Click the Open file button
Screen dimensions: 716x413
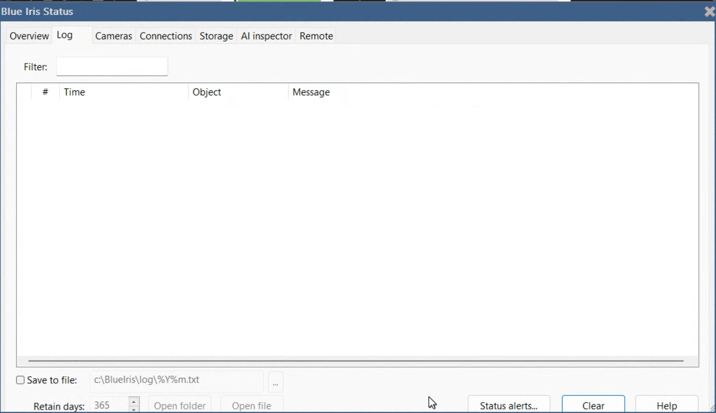coord(251,405)
